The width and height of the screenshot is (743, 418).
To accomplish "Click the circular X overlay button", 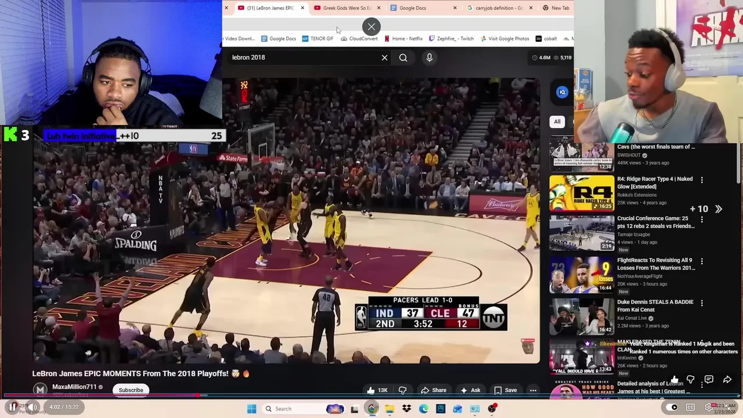I will tap(371, 27).
